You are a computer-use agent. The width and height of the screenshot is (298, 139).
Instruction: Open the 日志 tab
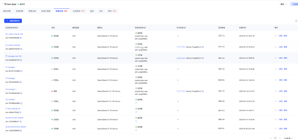click(x=101, y=11)
